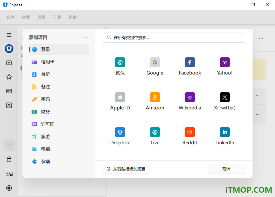Select the Yahoo! login template
Image resolution: width=275 pixels, height=197 pixels.
coord(225,62)
